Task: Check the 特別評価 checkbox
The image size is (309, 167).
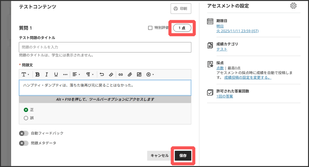Action: pos(150,28)
